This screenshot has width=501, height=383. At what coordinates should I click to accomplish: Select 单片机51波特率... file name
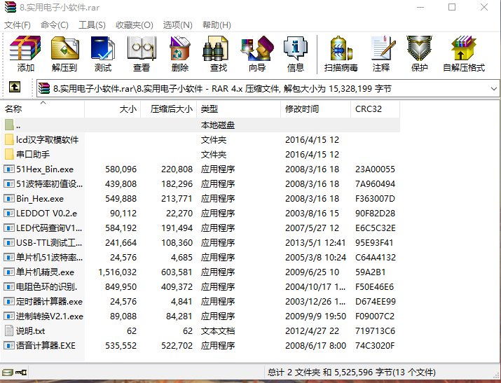click(50, 257)
